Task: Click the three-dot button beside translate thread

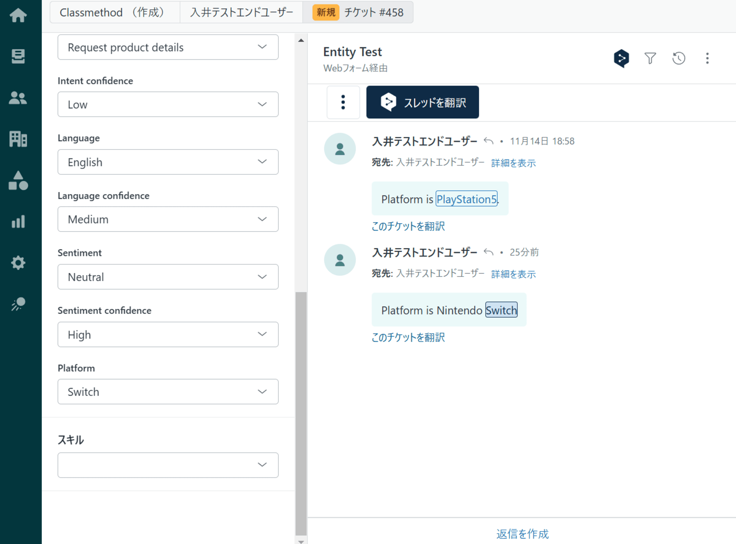Action: [343, 102]
